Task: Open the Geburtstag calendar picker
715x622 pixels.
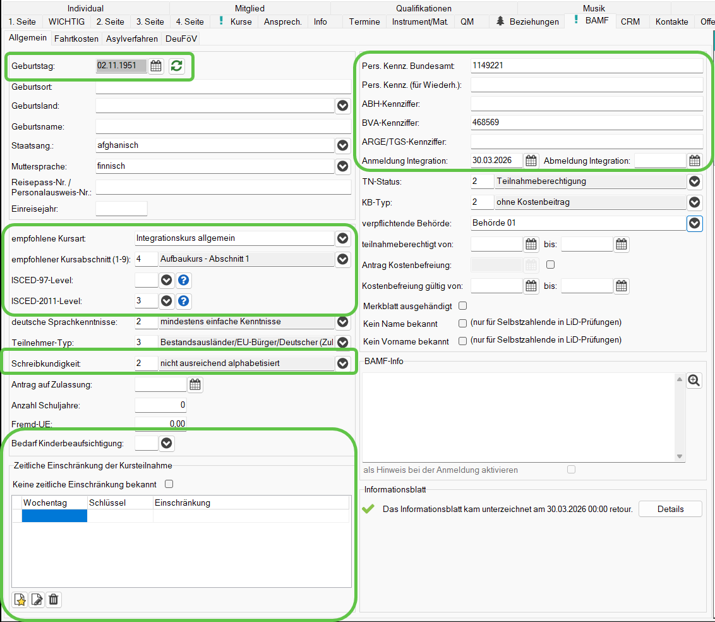Action: pyautogui.click(x=156, y=66)
